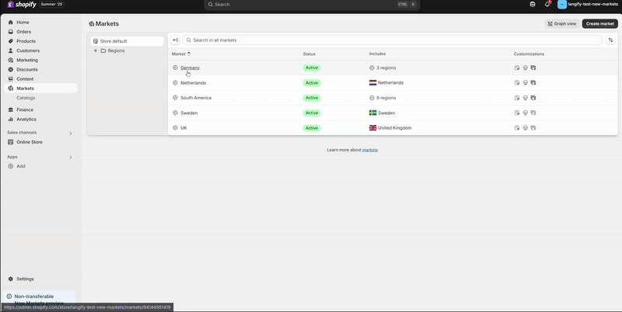Image resolution: width=622 pixels, height=312 pixels.
Task: Click South America row's storefront customization icon
Action: 526,98
